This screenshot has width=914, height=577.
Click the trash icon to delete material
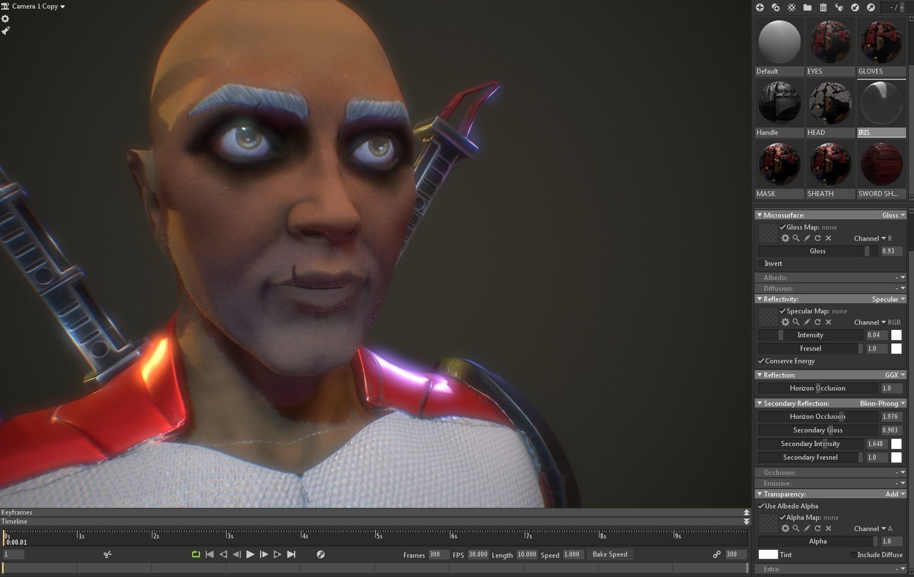click(823, 7)
